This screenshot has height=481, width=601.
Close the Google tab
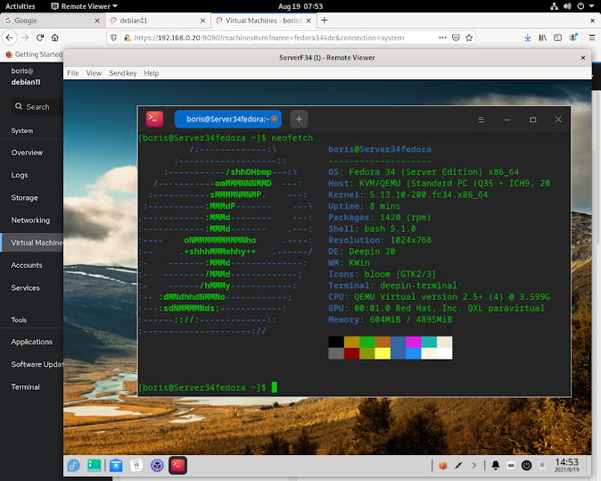pos(97,21)
